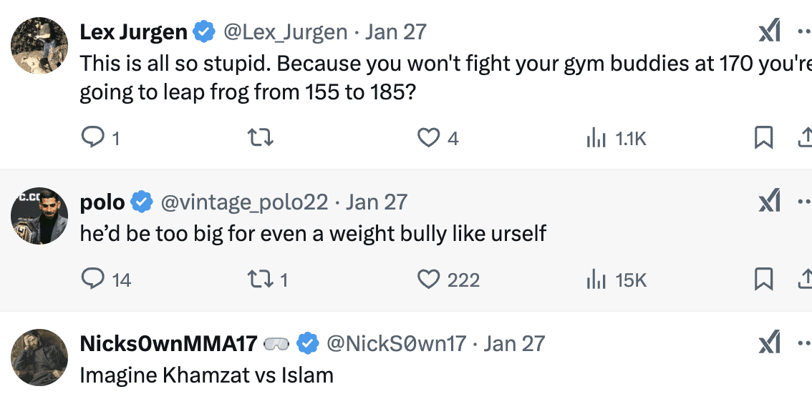Image resolution: width=812 pixels, height=399 pixels.
Task: Like Lex Jurgen's tweet
Action: pyautogui.click(x=428, y=137)
